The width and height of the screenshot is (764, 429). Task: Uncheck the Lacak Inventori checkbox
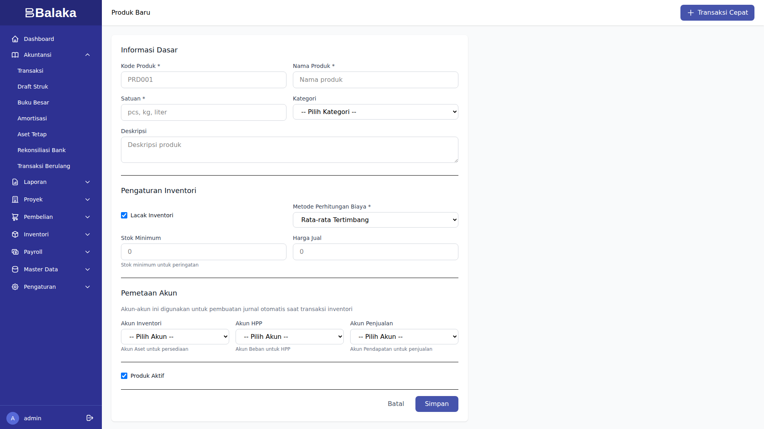click(x=124, y=215)
